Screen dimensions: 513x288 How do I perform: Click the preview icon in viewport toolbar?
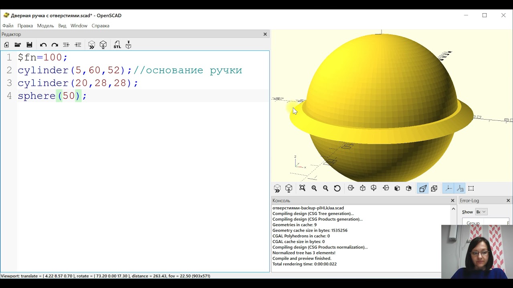click(x=277, y=188)
